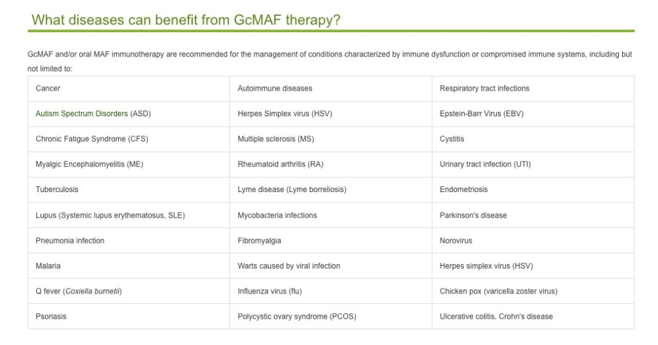Select Myalgic Encephalomyelitis (ME) cell
The height and width of the screenshot is (345, 658).
tap(129, 164)
